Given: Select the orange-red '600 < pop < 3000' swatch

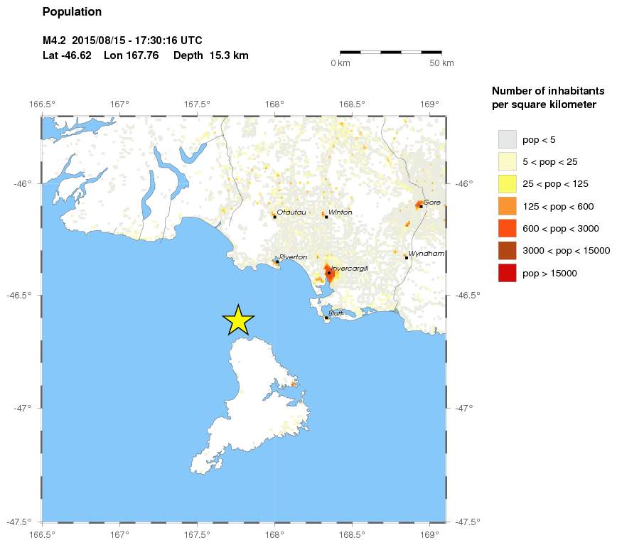Looking at the screenshot, I should (508, 229).
